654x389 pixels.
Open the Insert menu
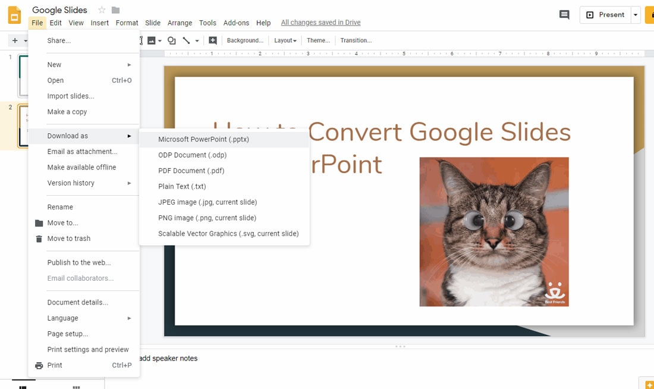[100, 23]
